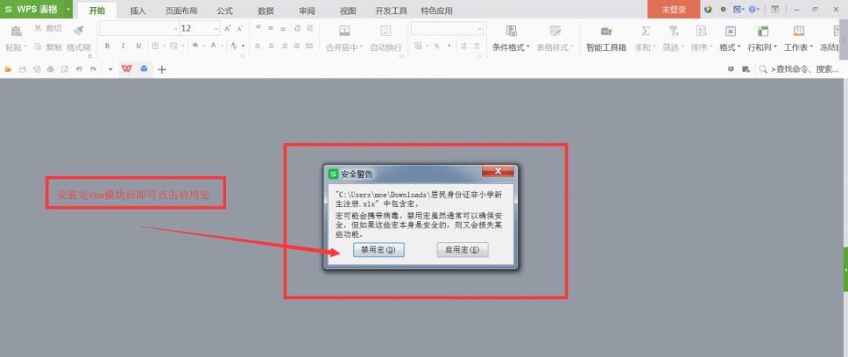
Task: Click the font color A icon
Action: click(214, 46)
